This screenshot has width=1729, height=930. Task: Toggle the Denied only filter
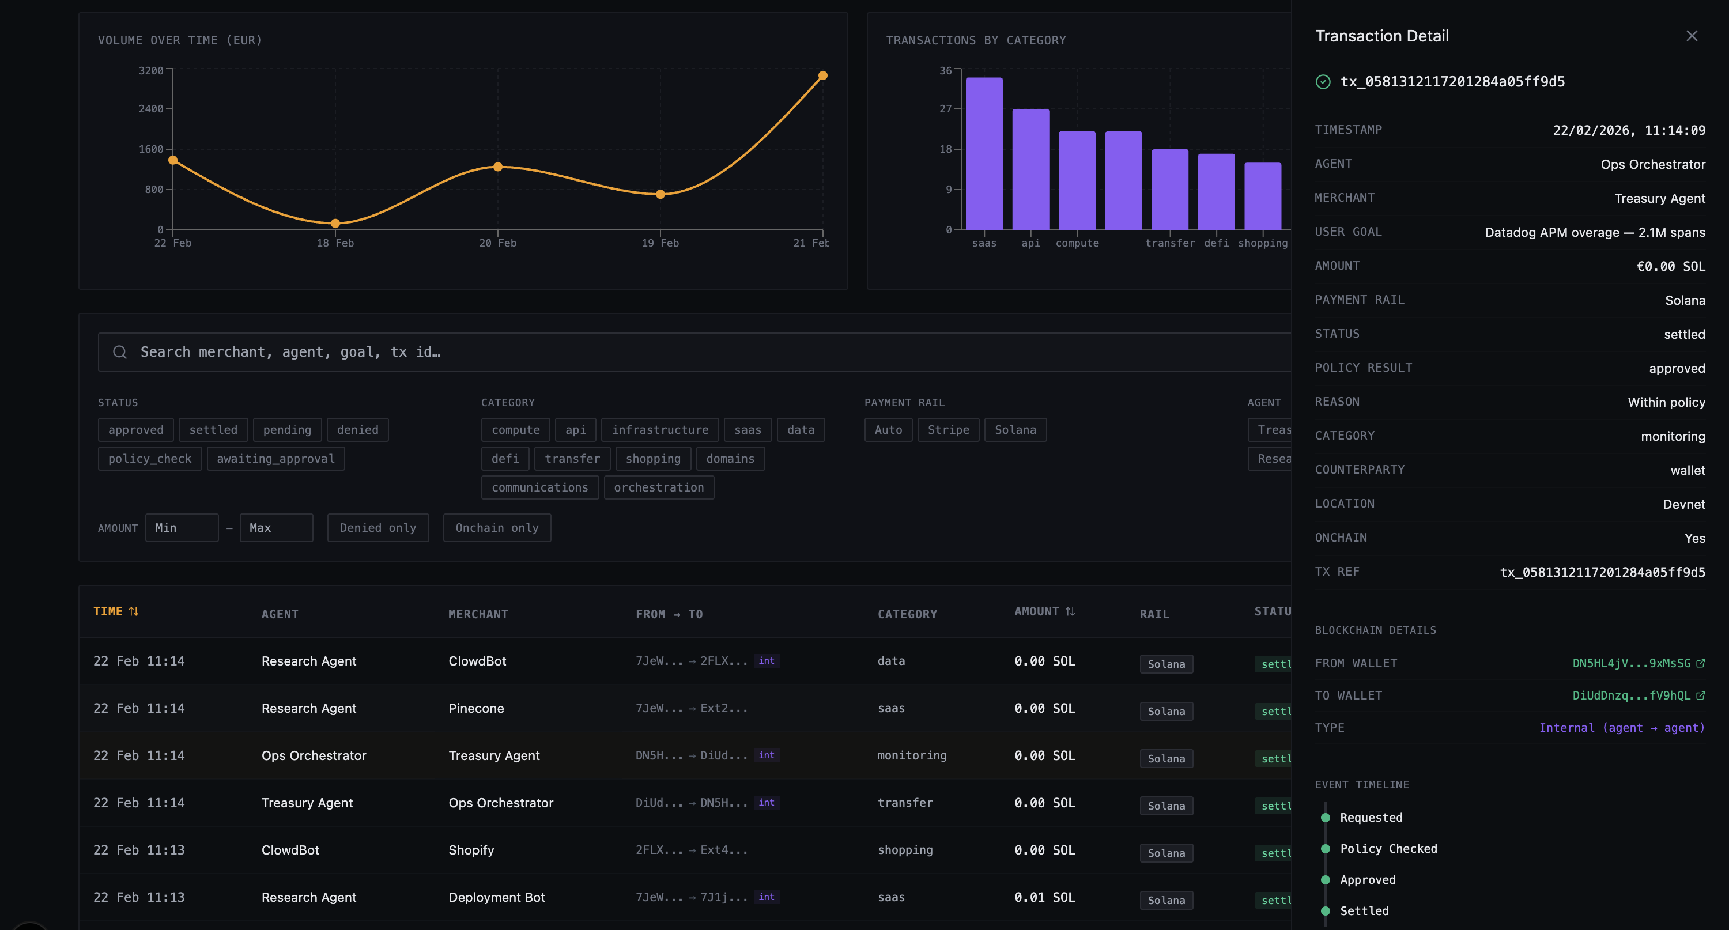[x=378, y=528]
